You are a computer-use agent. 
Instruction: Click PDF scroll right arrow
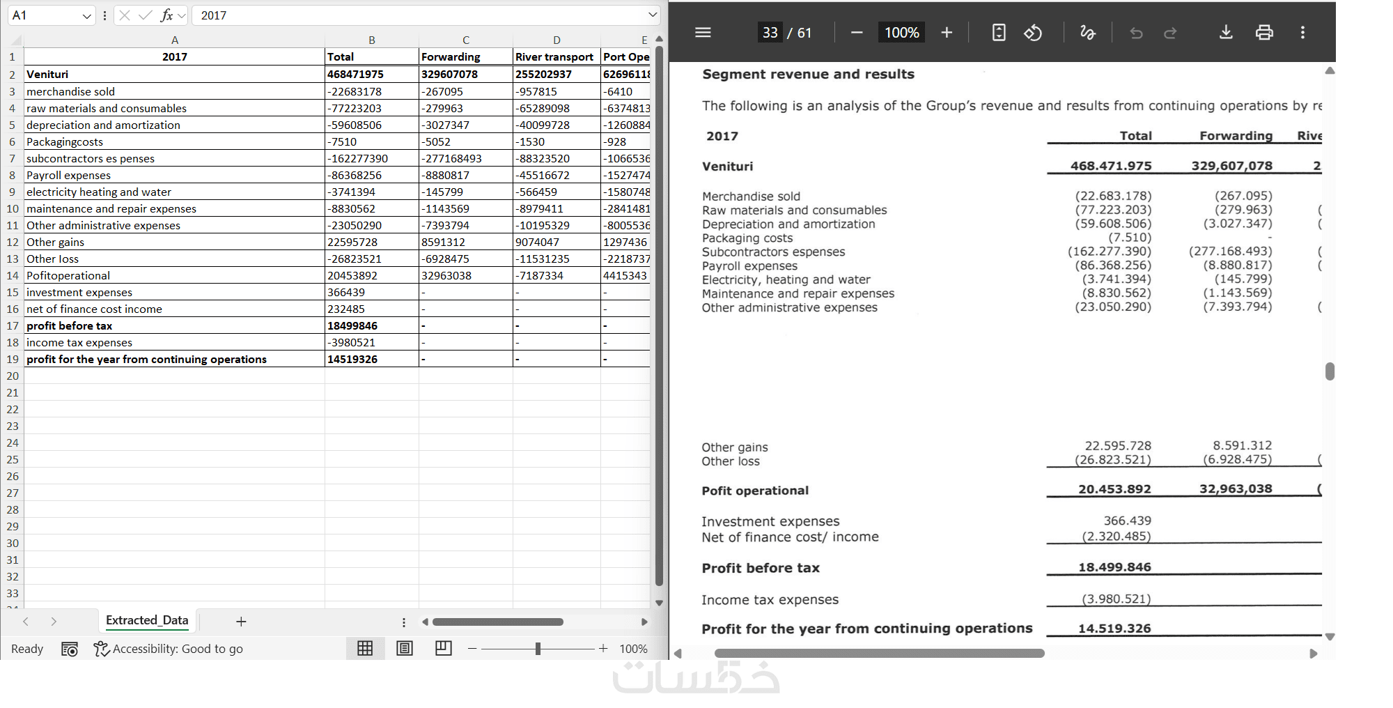[x=1314, y=654]
